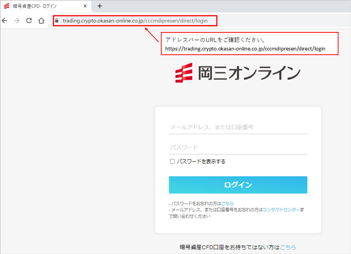Enable the パスワードを表示する checkbox

172,161
